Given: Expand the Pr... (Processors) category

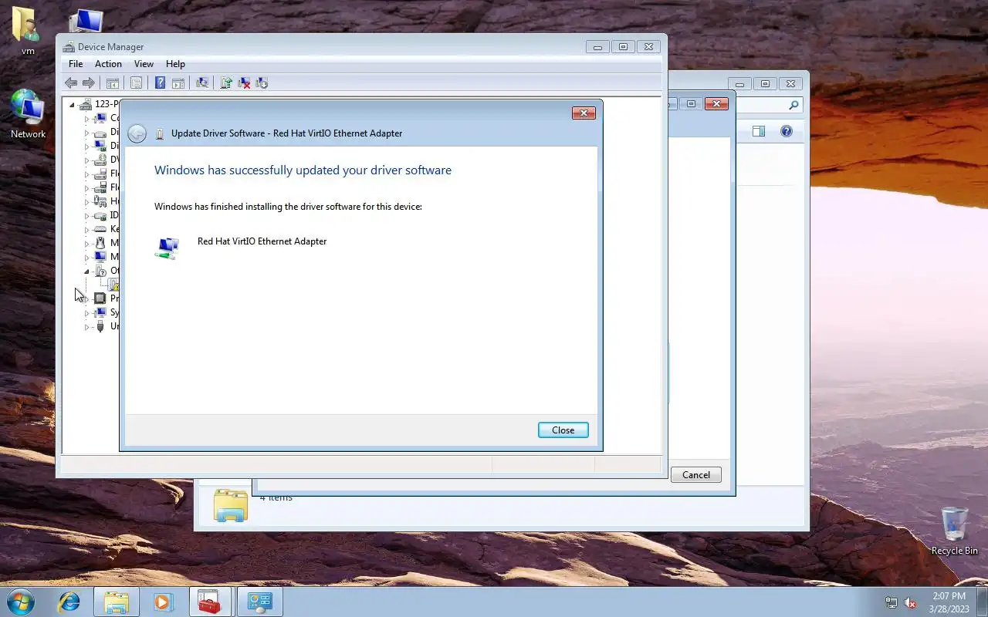Looking at the screenshot, I should point(86,299).
